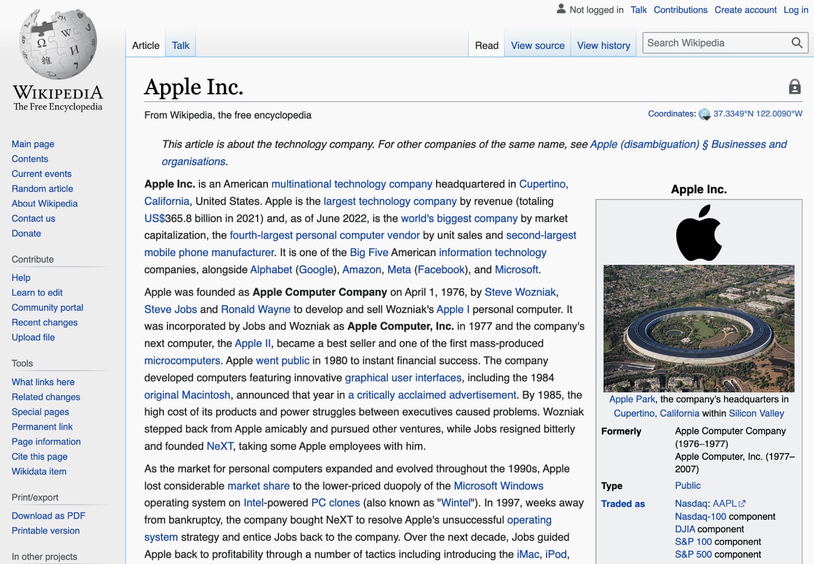Open What links here
814x564 pixels.
click(43, 382)
